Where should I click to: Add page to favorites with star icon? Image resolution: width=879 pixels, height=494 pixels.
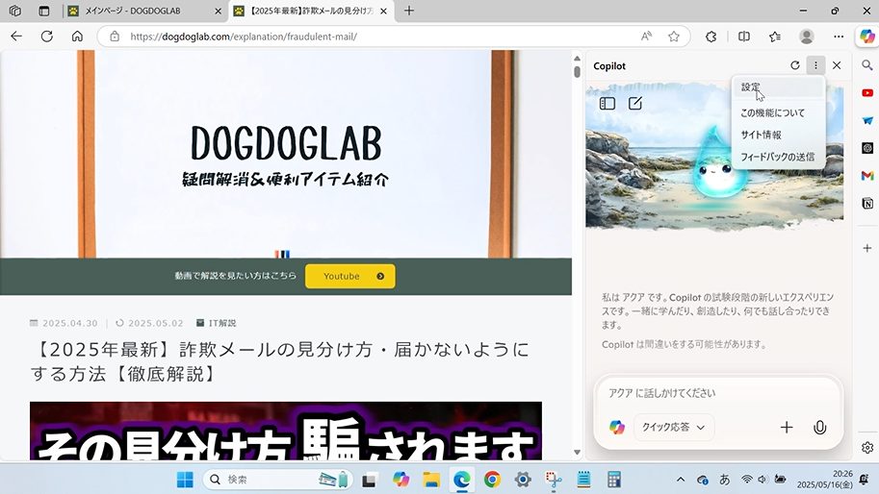coord(674,37)
